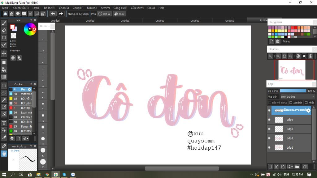This screenshot has width=317, height=178.
Task: Open settings gear of @xuuquaysomm layer
Action: 308,110
